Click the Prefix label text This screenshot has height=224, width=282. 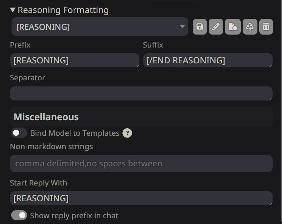(x=20, y=45)
